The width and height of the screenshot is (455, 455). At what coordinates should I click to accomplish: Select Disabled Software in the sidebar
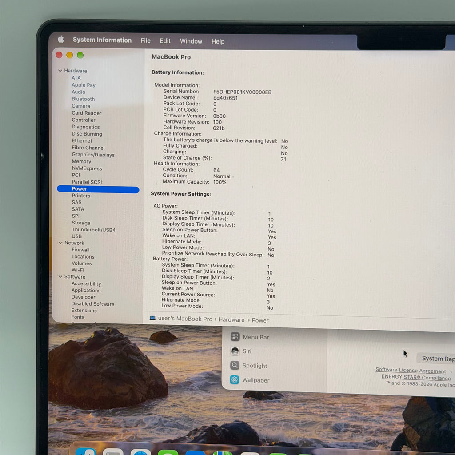93,304
